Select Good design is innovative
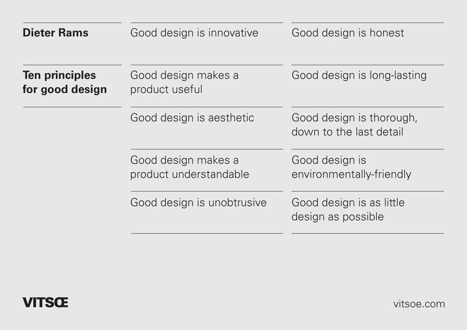 tap(194, 33)
